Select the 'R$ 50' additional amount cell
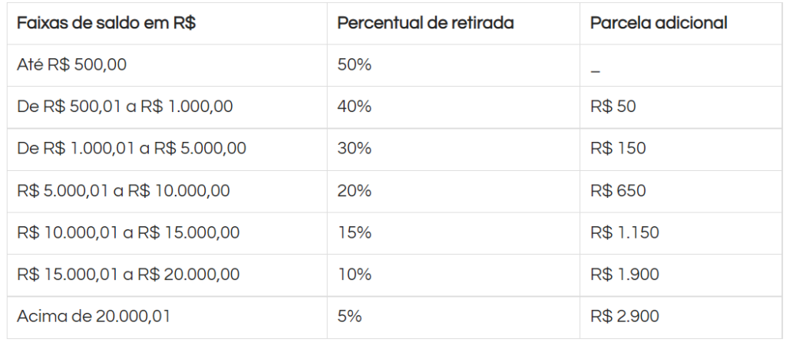This screenshot has height=342, width=786. [613, 107]
